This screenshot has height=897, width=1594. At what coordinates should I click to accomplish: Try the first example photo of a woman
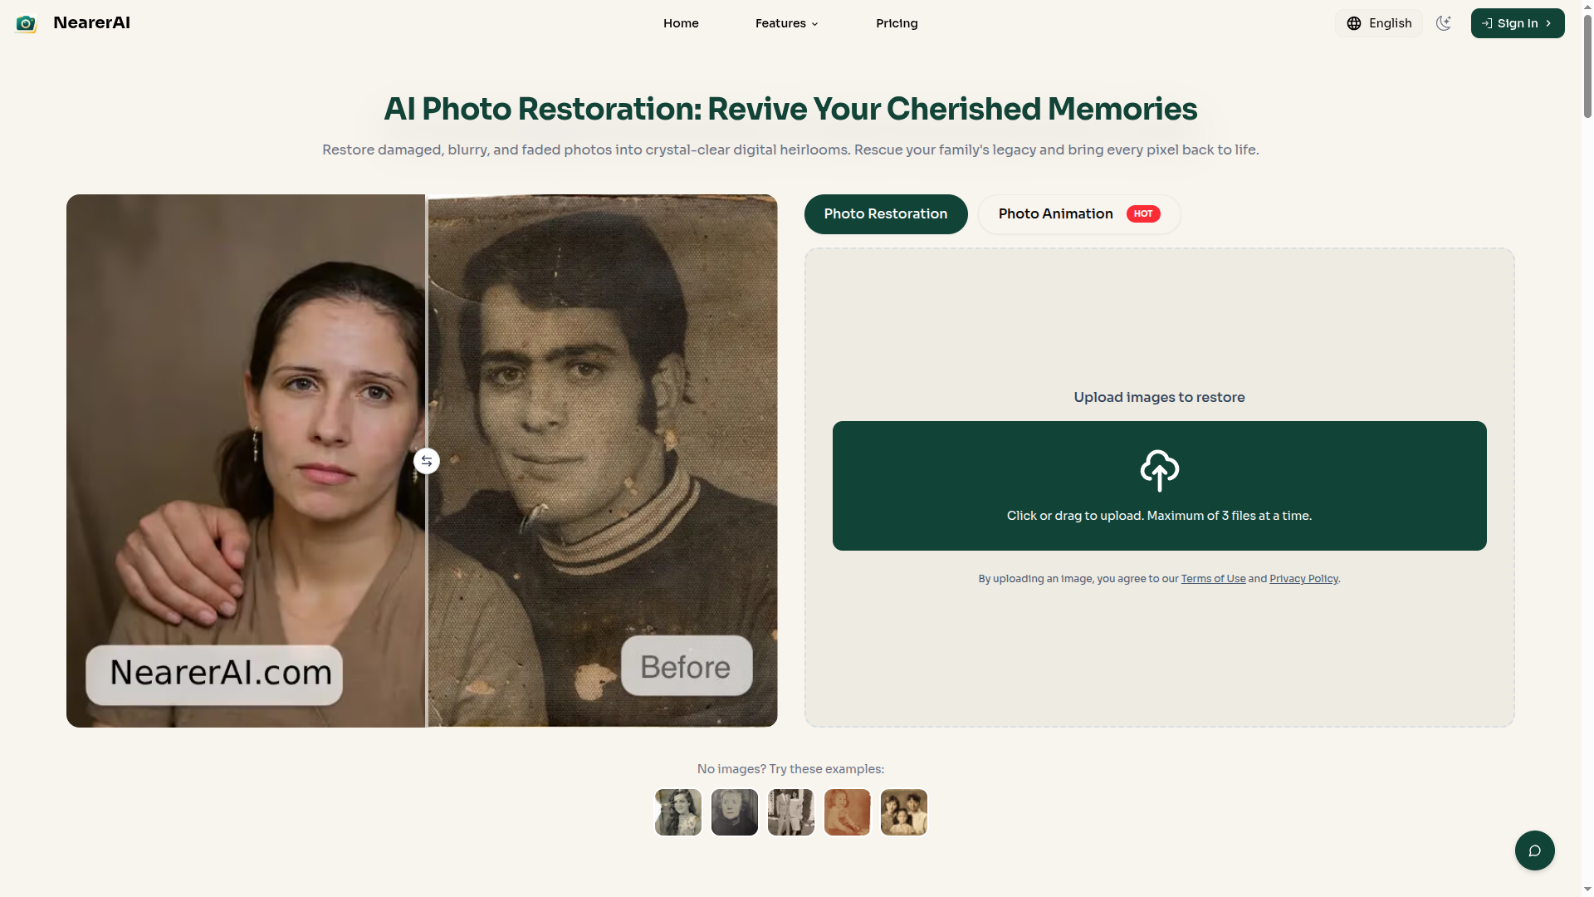pos(678,812)
